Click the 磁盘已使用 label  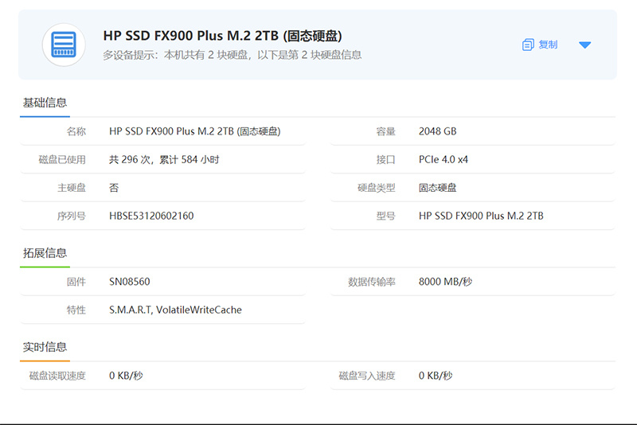coord(62,159)
